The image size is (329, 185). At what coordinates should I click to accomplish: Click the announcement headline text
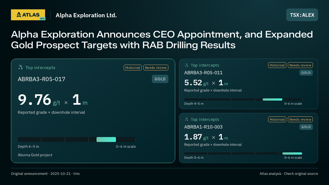(x=162, y=40)
